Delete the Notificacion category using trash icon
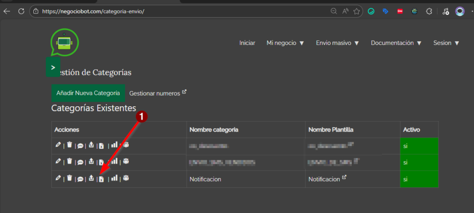Screen dimensions: 474x213 pyautogui.click(x=69, y=178)
